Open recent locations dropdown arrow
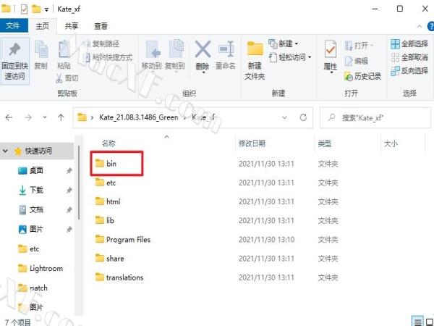Screen dimensions: 434x326 (x=45, y=117)
